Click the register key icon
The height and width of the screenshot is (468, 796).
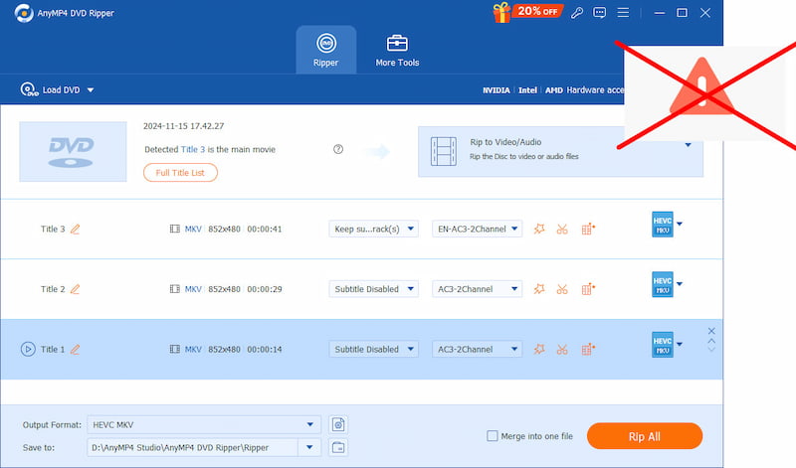click(575, 13)
